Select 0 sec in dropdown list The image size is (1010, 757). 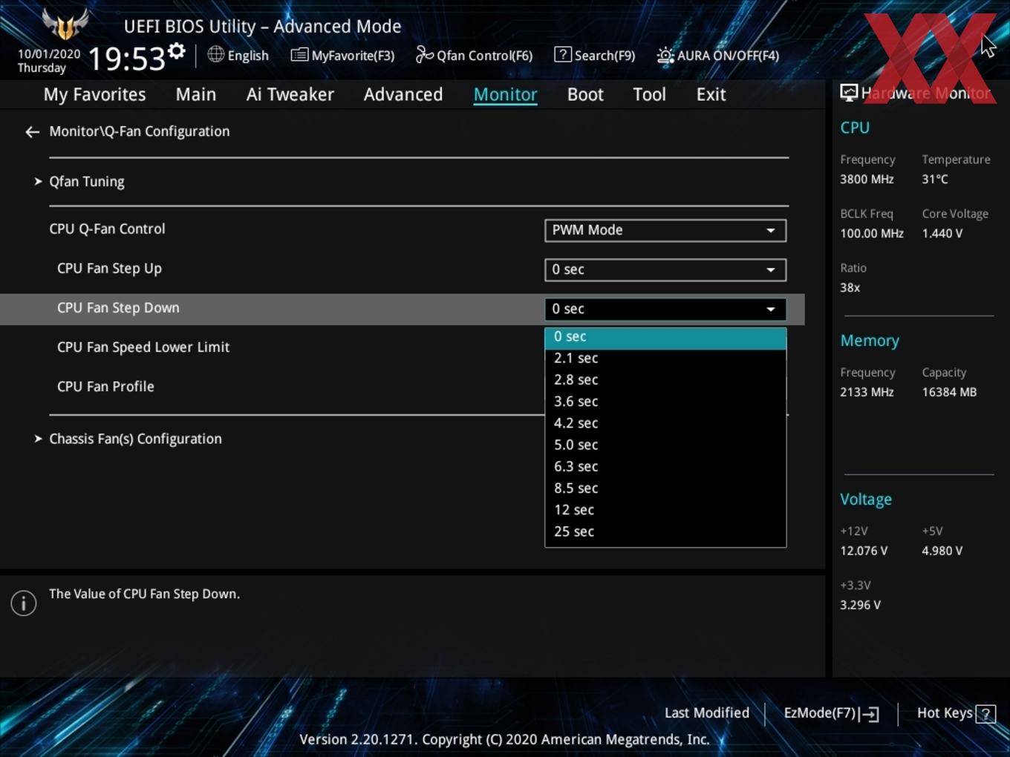point(665,337)
